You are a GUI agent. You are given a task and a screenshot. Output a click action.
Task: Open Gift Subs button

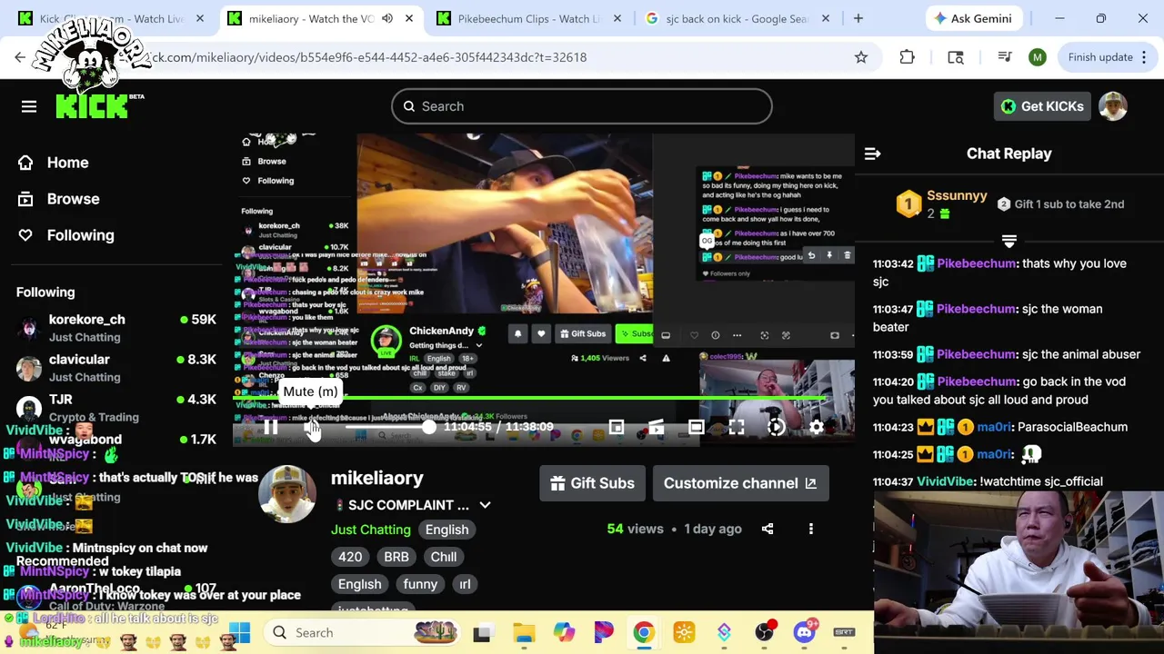click(x=593, y=483)
